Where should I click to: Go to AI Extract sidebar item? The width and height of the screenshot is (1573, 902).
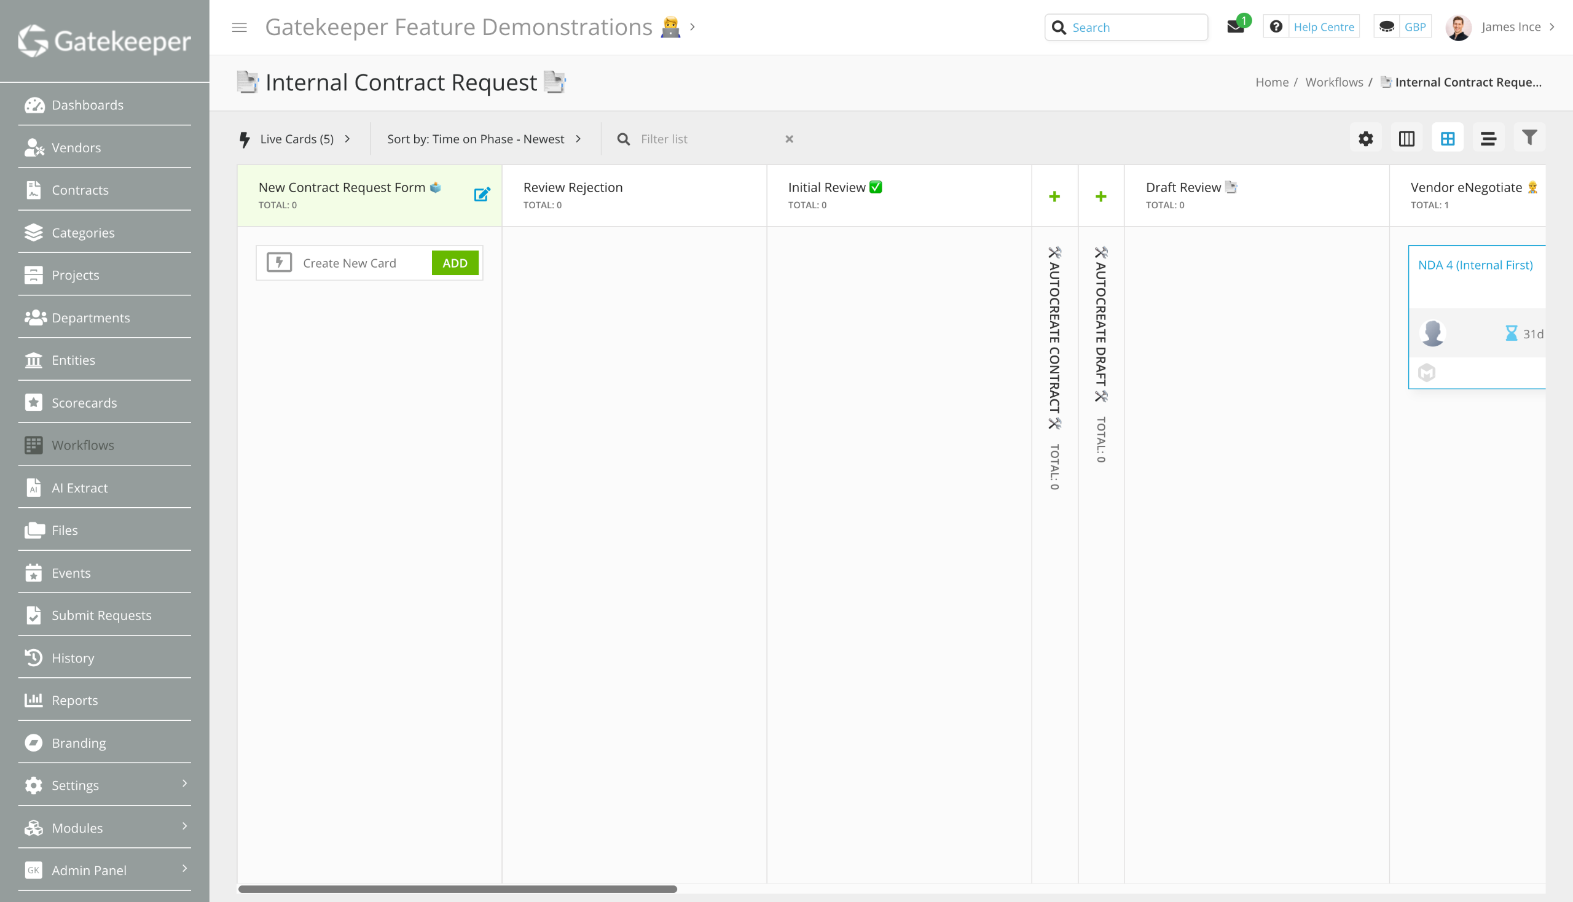79,488
